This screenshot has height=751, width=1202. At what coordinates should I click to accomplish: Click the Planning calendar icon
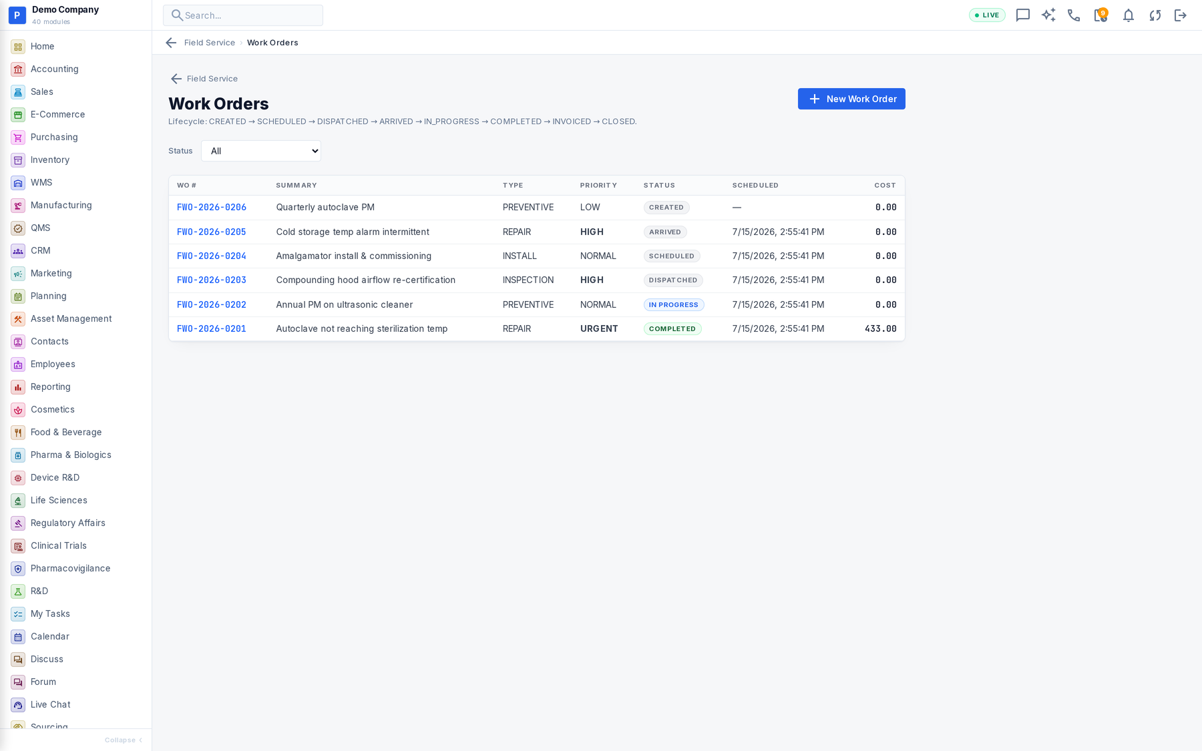click(18, 296)
